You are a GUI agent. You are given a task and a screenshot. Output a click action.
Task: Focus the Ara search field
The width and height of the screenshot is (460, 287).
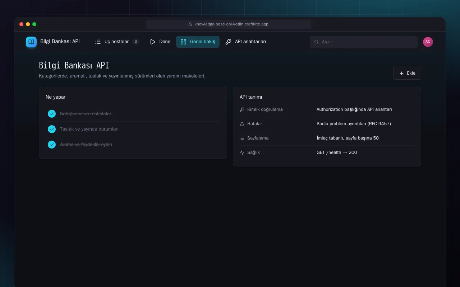364,42
